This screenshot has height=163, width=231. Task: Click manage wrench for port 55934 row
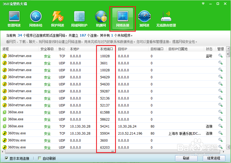220,133
